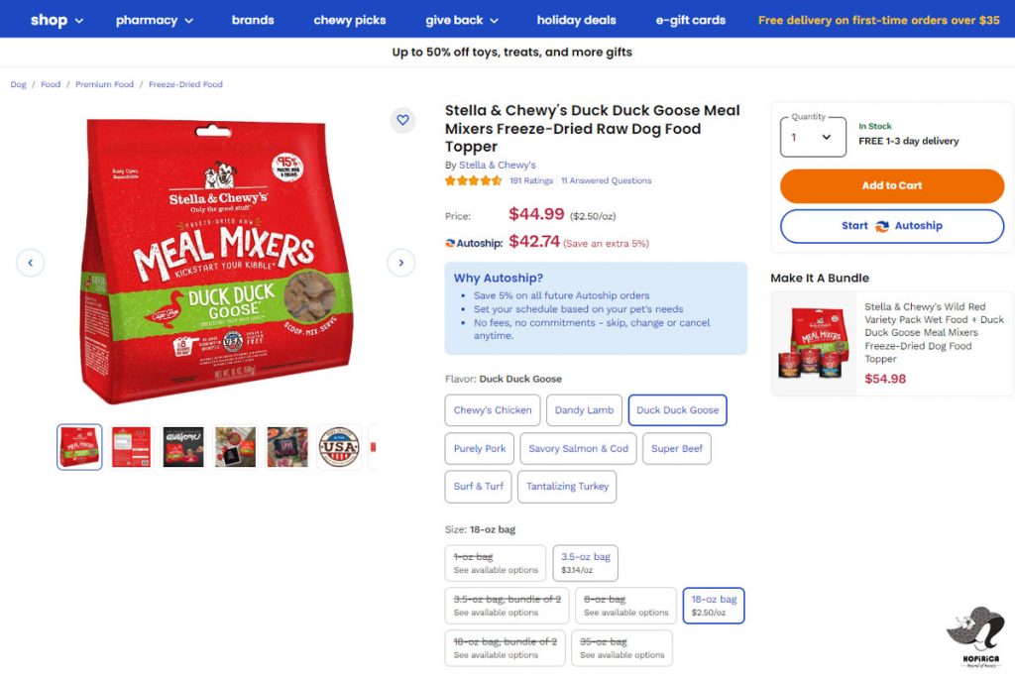Viewport: 1015px width, 681px height.
Task: Go to previous product image arrow
Action: (x=31, y=263)
